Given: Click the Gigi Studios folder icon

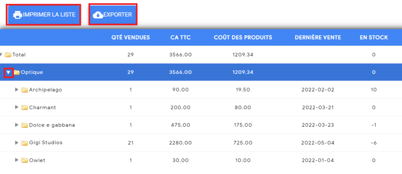Looking at the screenshot, I should point(25,143).
